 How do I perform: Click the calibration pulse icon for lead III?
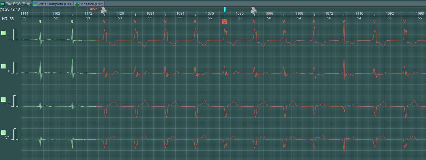tap(14, 101)
